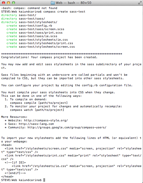Click the "compass watch [path/to/project]" line
Viewport: 143px width, 183px height.
pos(37,110)
